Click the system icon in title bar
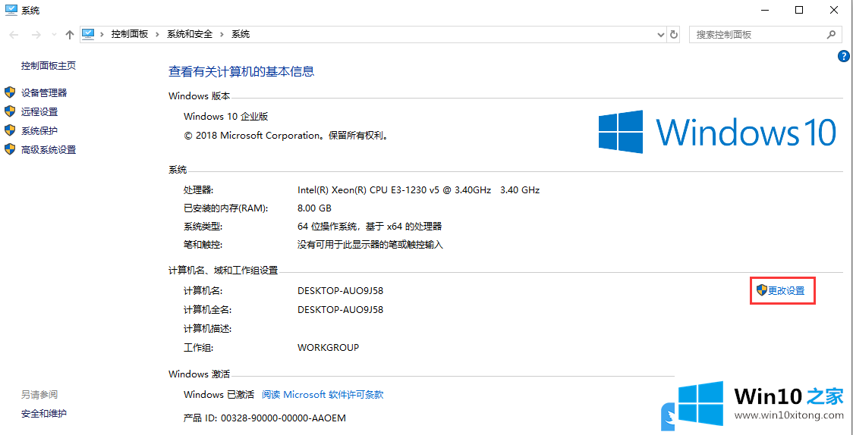Viewport: 853px width, 435px height. pyautogui.click(x=11, y=10)
